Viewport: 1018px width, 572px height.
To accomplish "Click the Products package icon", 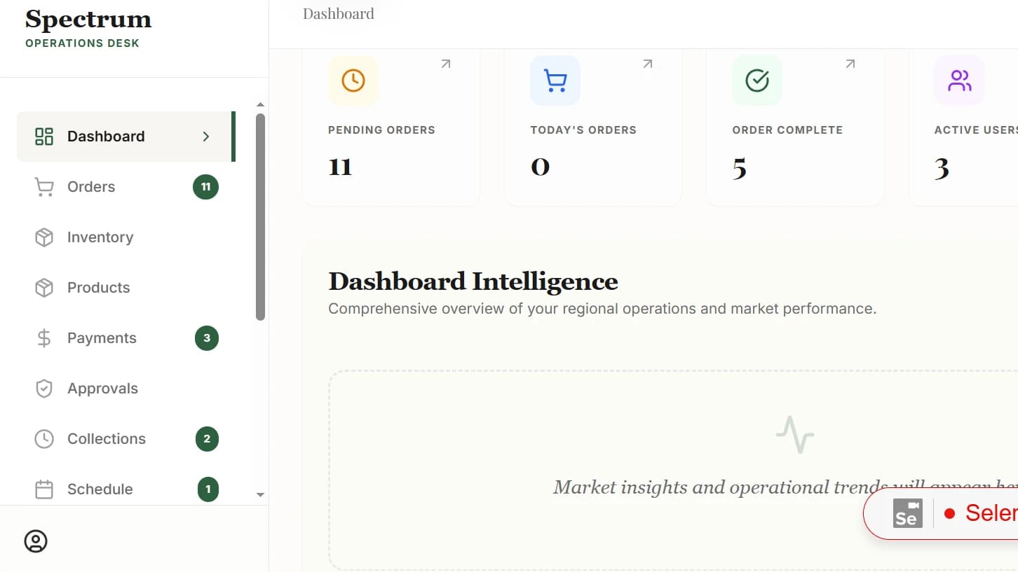I will tap(43, 288).
